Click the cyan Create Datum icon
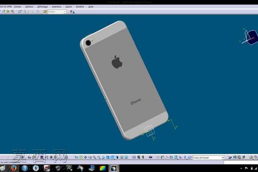 click(176, 157)
